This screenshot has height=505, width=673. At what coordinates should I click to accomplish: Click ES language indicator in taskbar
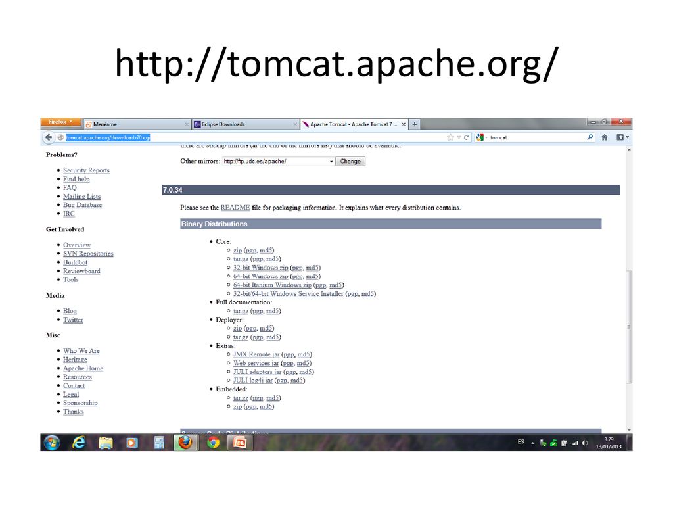(x=521, y=441)
